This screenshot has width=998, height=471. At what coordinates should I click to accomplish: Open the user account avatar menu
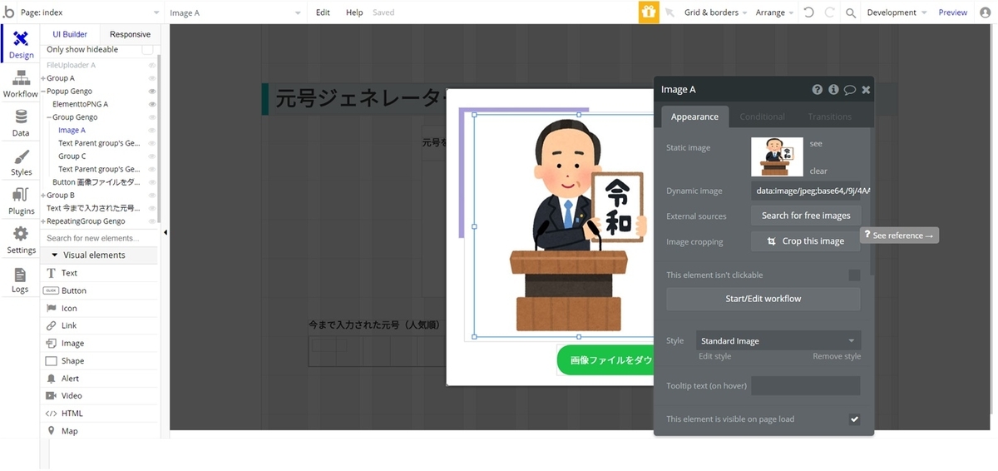[x=986, y=12]
